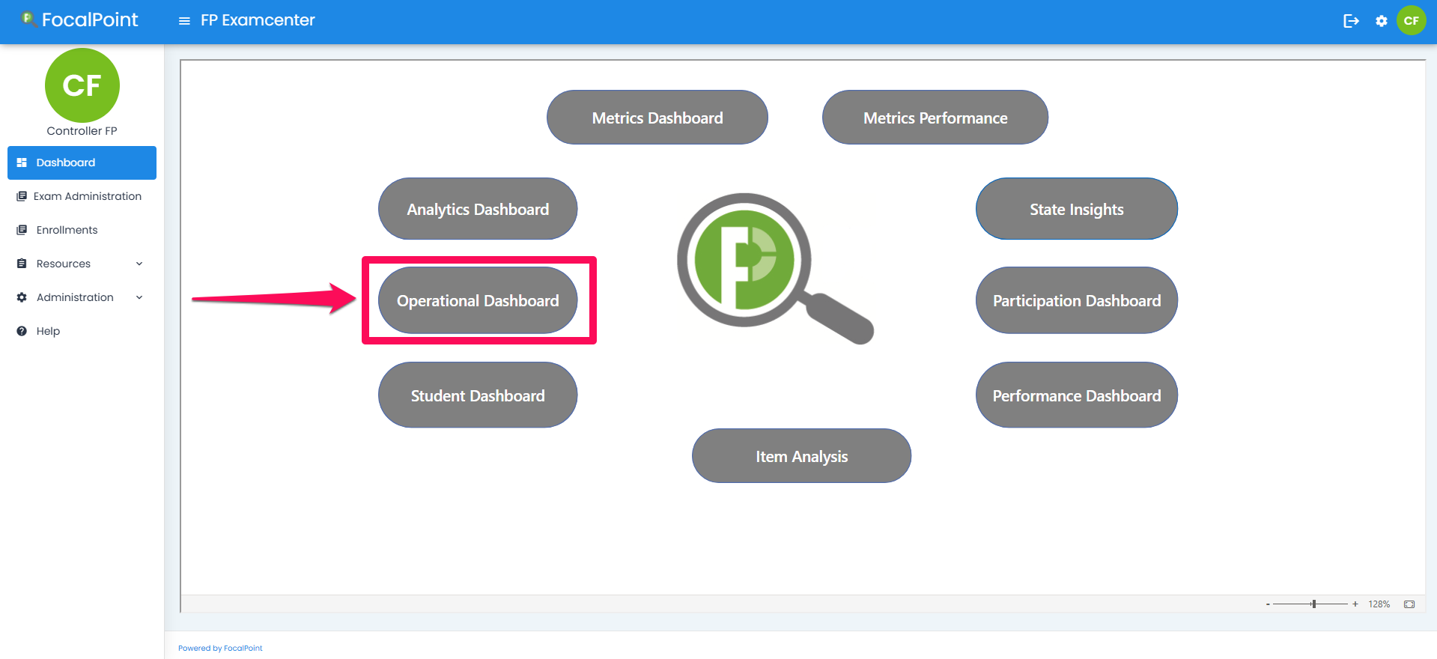
Task: Click the 128% zoom level value
Action: (1379, 604)
